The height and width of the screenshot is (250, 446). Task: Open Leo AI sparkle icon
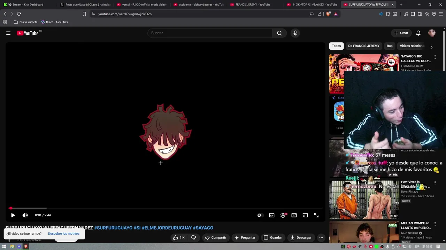tap(427, 14)
